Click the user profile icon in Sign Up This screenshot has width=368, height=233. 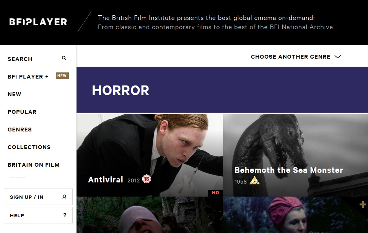[64, 197]
